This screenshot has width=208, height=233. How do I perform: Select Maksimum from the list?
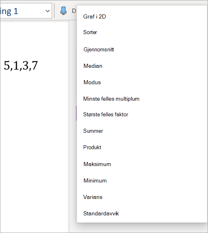click(97, 164)
